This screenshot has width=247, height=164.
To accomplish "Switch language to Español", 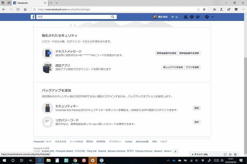I will (x=102, y=151).
